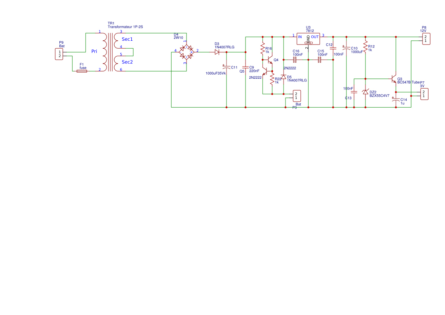Click the 'Sec2' label text
Screen dimensions: 445x315
127,62
